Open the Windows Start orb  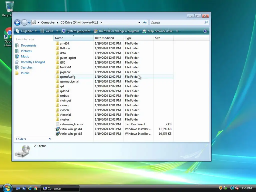(7, 188)
